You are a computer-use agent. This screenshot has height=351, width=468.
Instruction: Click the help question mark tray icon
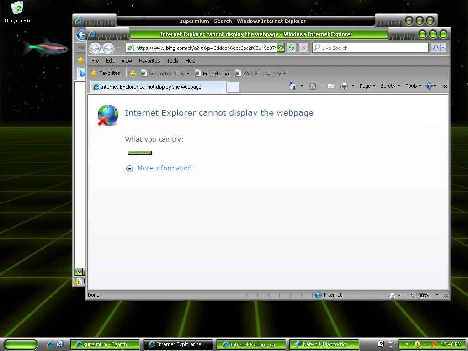(381, 344)
